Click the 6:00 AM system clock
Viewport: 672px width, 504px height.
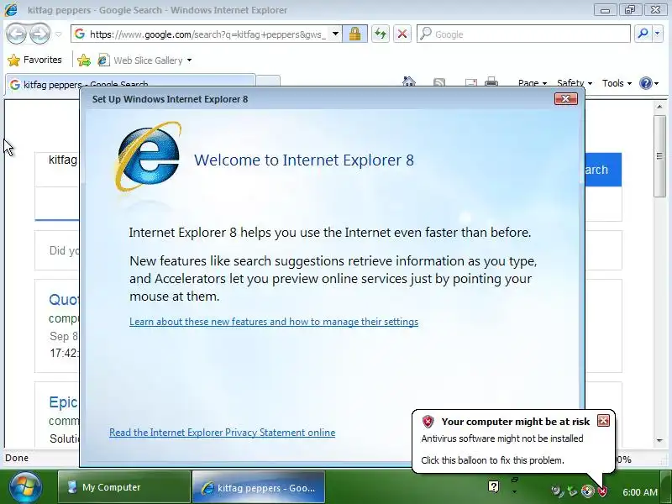coord(640,492)
